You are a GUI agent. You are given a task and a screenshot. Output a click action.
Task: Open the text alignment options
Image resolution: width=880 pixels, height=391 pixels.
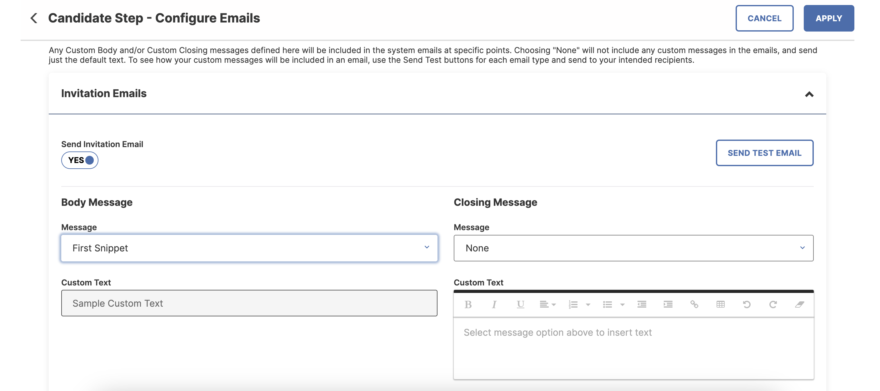click(547, 304)
